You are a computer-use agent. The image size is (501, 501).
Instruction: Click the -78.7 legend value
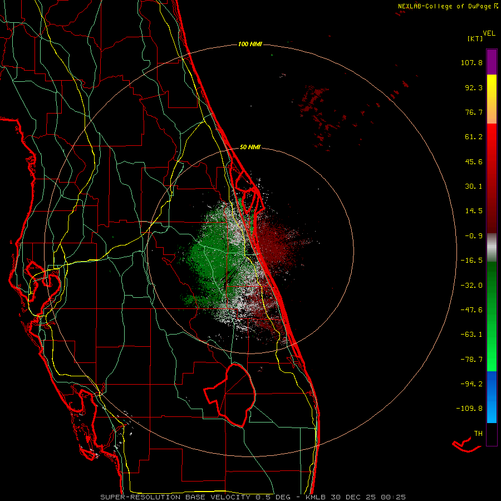[x=471, y=360]
